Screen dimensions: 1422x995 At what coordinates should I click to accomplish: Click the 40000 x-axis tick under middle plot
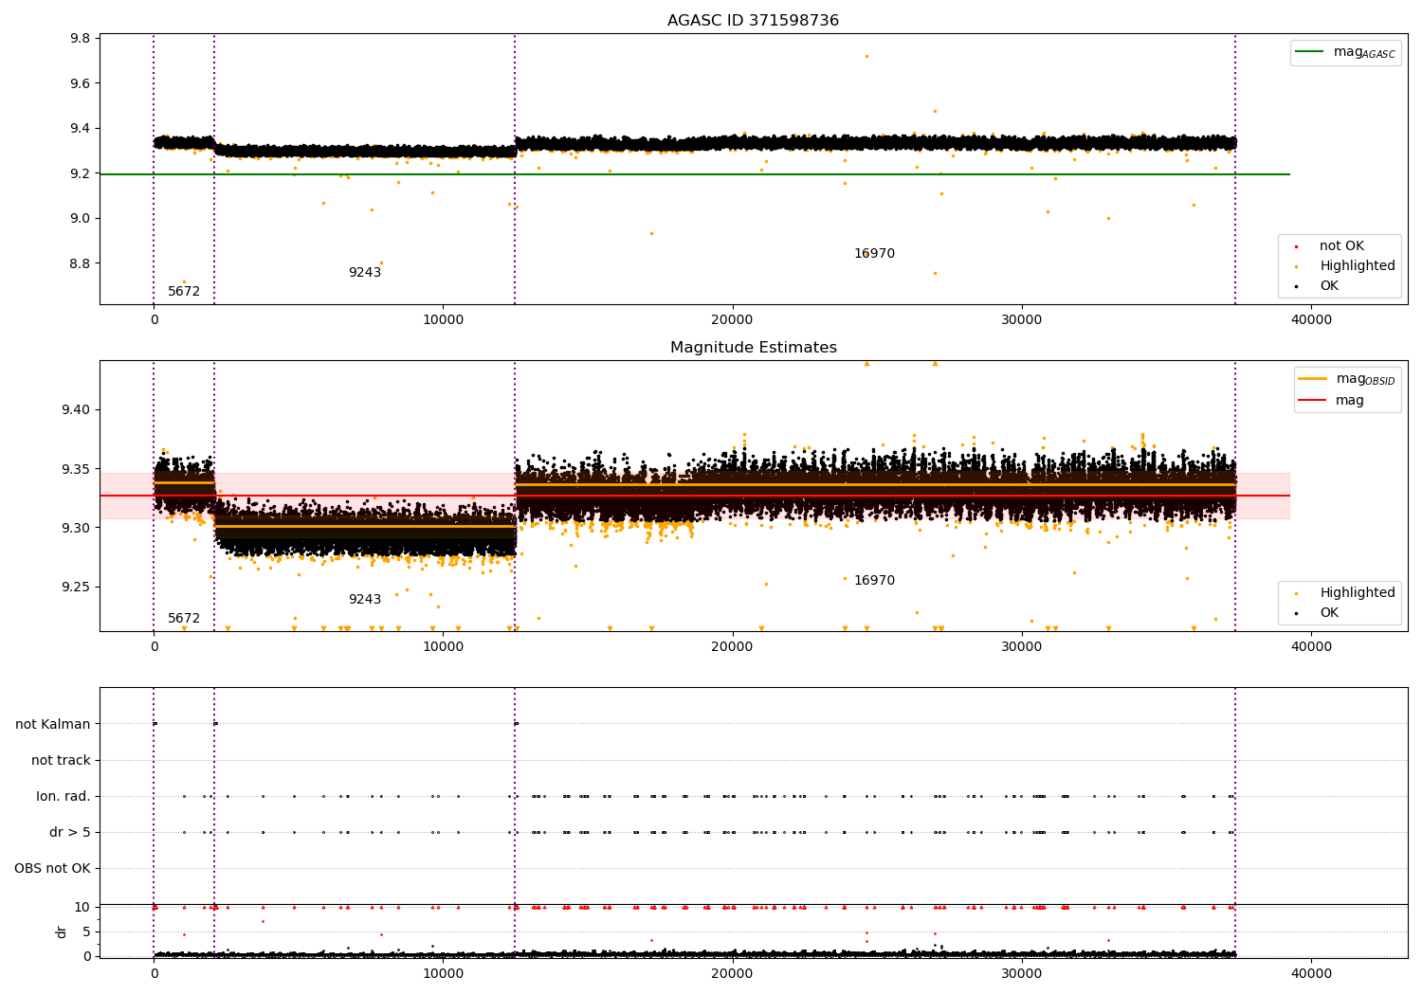coord(1311,647)
